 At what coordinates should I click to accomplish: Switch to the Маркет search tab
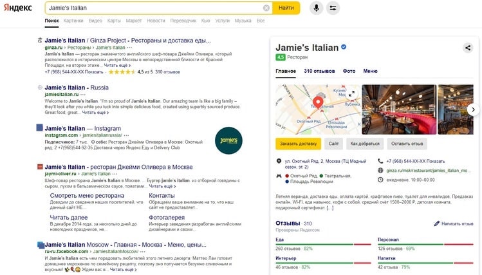[134, 21]
